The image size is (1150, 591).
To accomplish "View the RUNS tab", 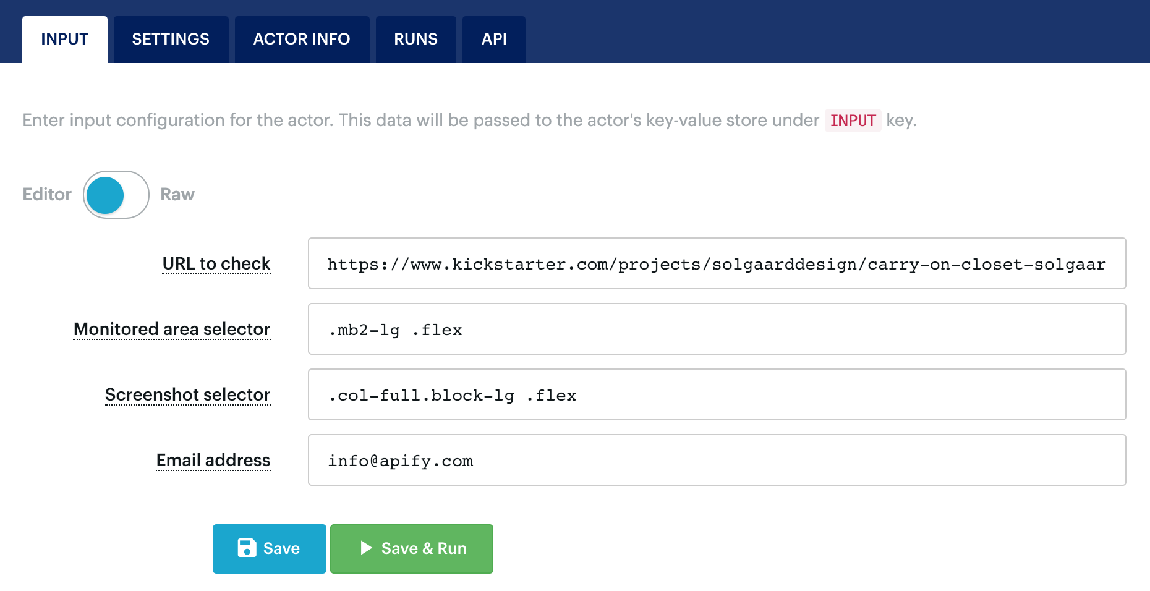I will point(415,40).
